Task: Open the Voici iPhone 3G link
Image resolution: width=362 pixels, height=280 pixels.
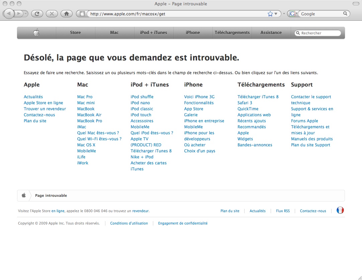Action: click(x=199, y=97)
